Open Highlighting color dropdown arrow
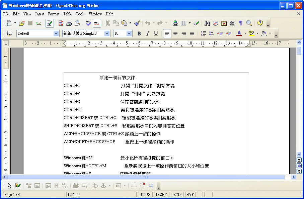 coord(257,33)
